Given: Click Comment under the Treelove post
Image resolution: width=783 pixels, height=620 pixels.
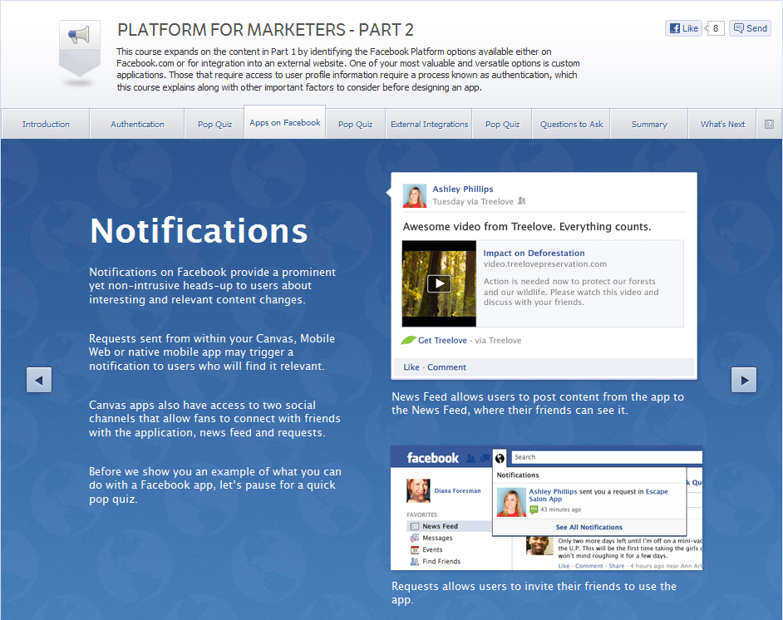Looking at the screenshot, I should pyautogui.click(x=446, y=367).
